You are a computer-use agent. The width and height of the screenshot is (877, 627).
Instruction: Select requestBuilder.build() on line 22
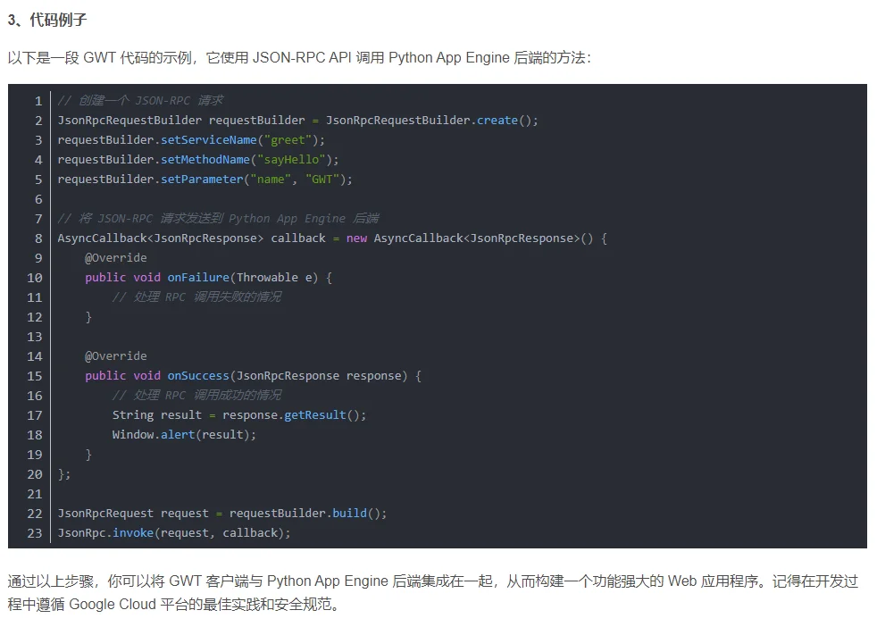point(307,513)
